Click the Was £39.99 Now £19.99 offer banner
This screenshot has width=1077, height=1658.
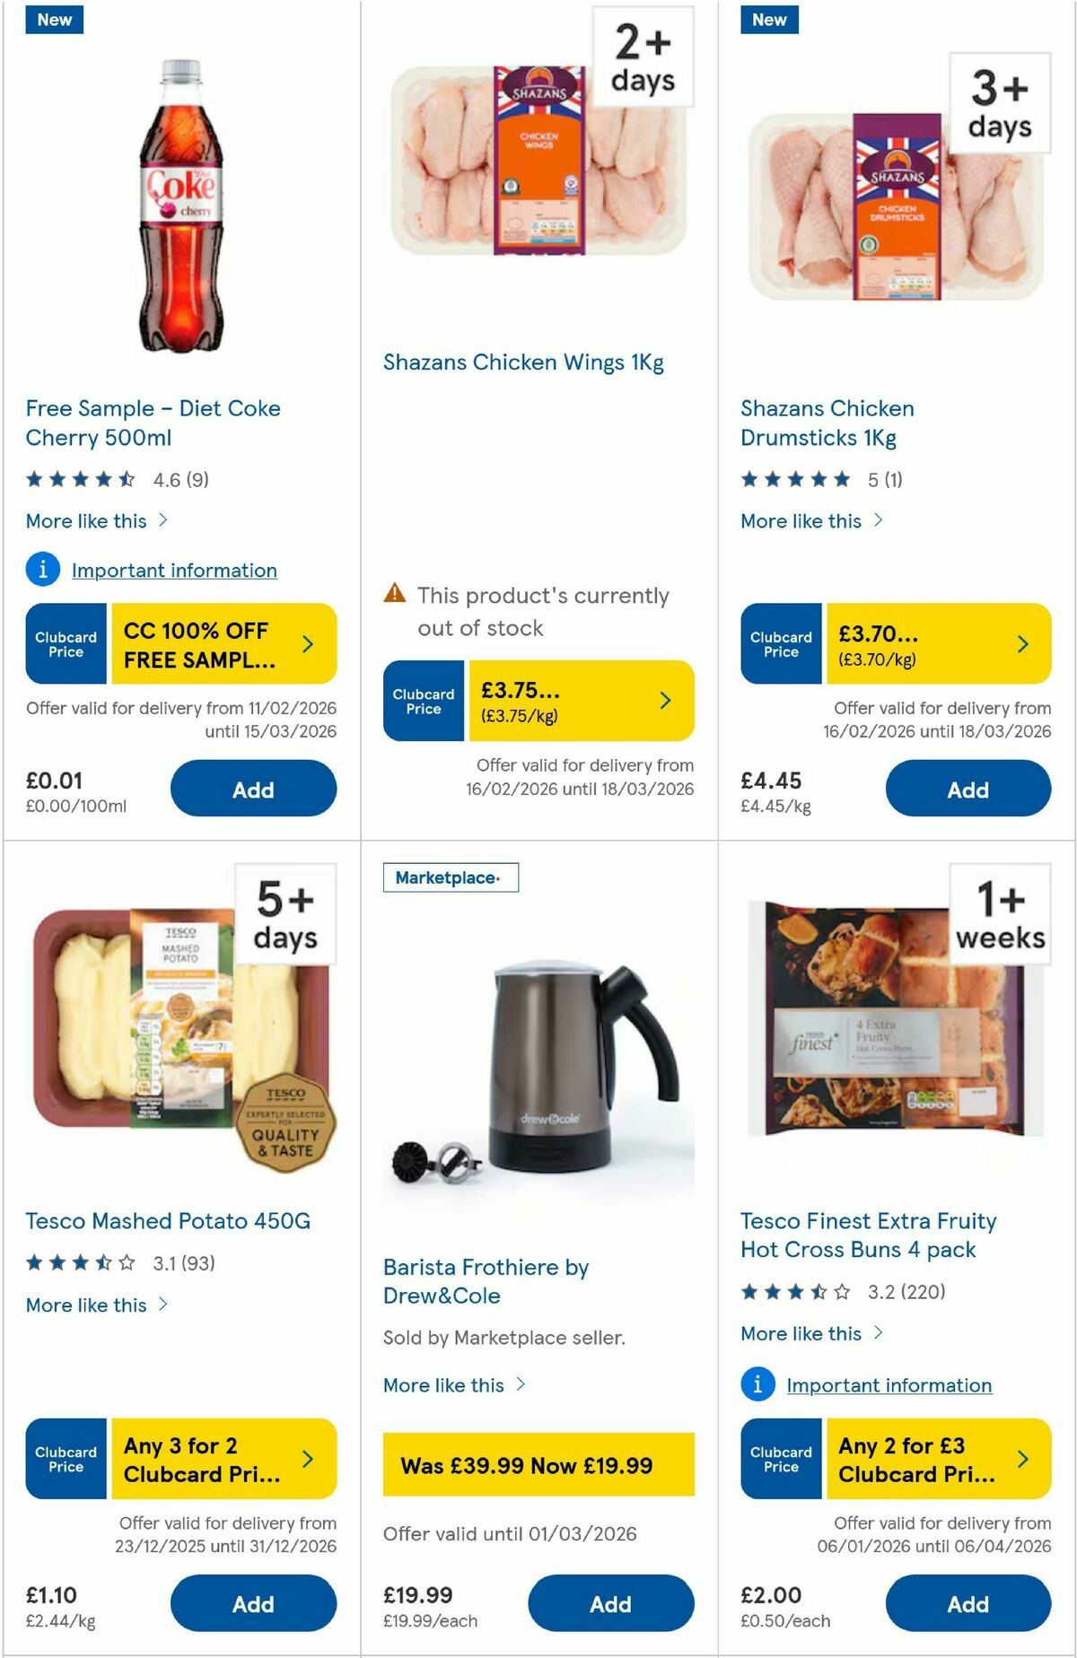pos(537,1466)
